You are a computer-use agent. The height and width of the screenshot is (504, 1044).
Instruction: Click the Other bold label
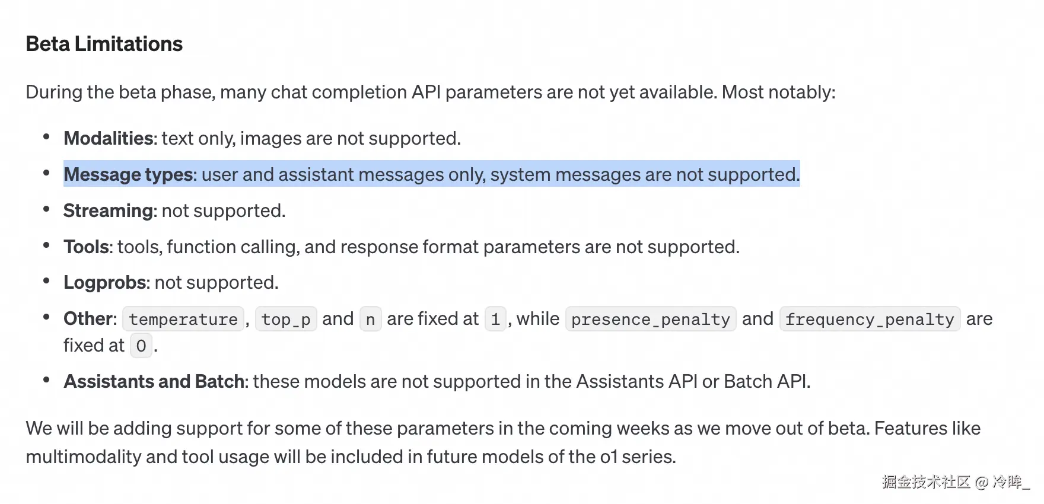click(88, 319)
